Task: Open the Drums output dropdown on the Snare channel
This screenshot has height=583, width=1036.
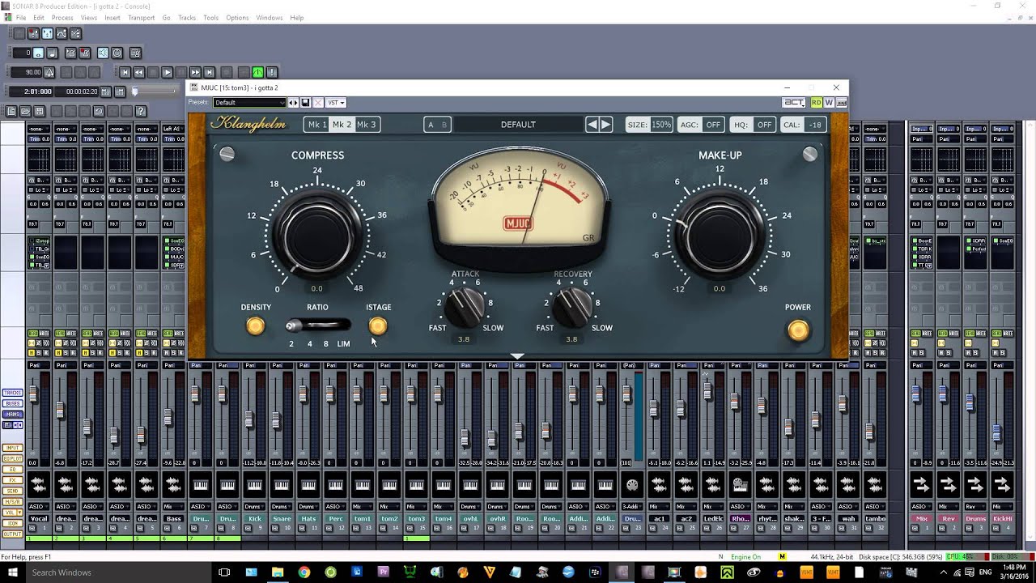Action: pyautogui.click(x=281, y=507)
